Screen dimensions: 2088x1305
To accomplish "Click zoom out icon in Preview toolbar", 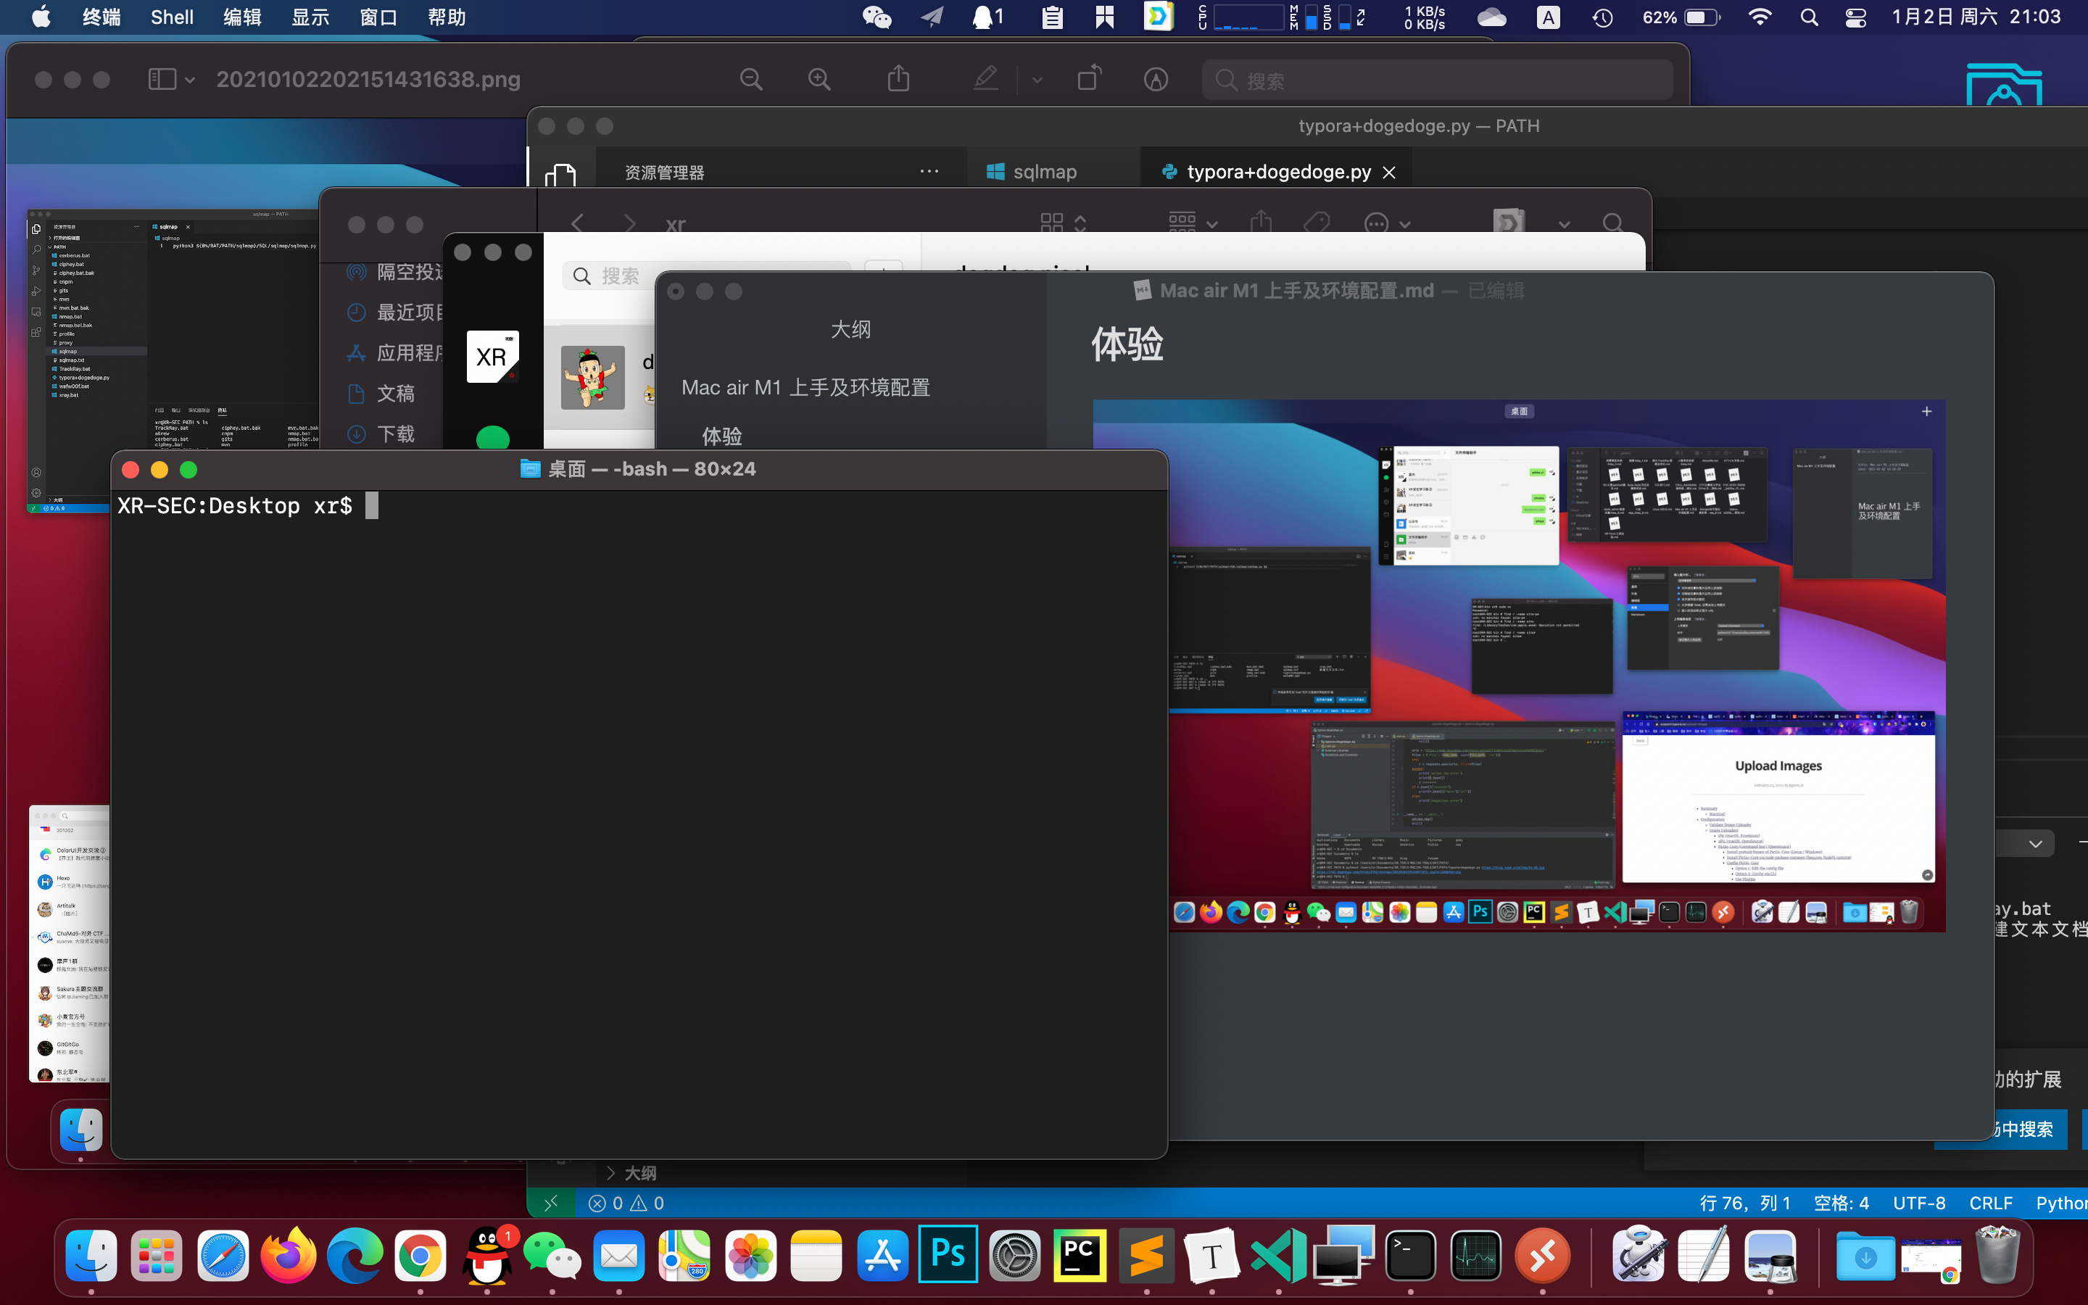I will tap(752, 80).
